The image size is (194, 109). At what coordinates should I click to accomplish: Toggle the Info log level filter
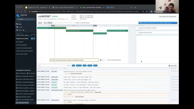[x=73, y=65]
